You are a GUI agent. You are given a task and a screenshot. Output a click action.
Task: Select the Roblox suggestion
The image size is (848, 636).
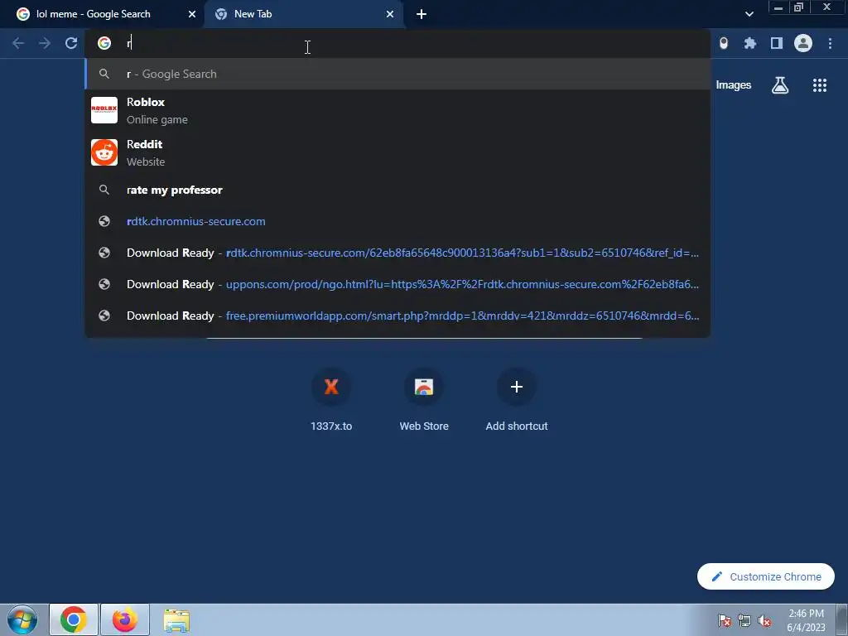tap(397, 110)
